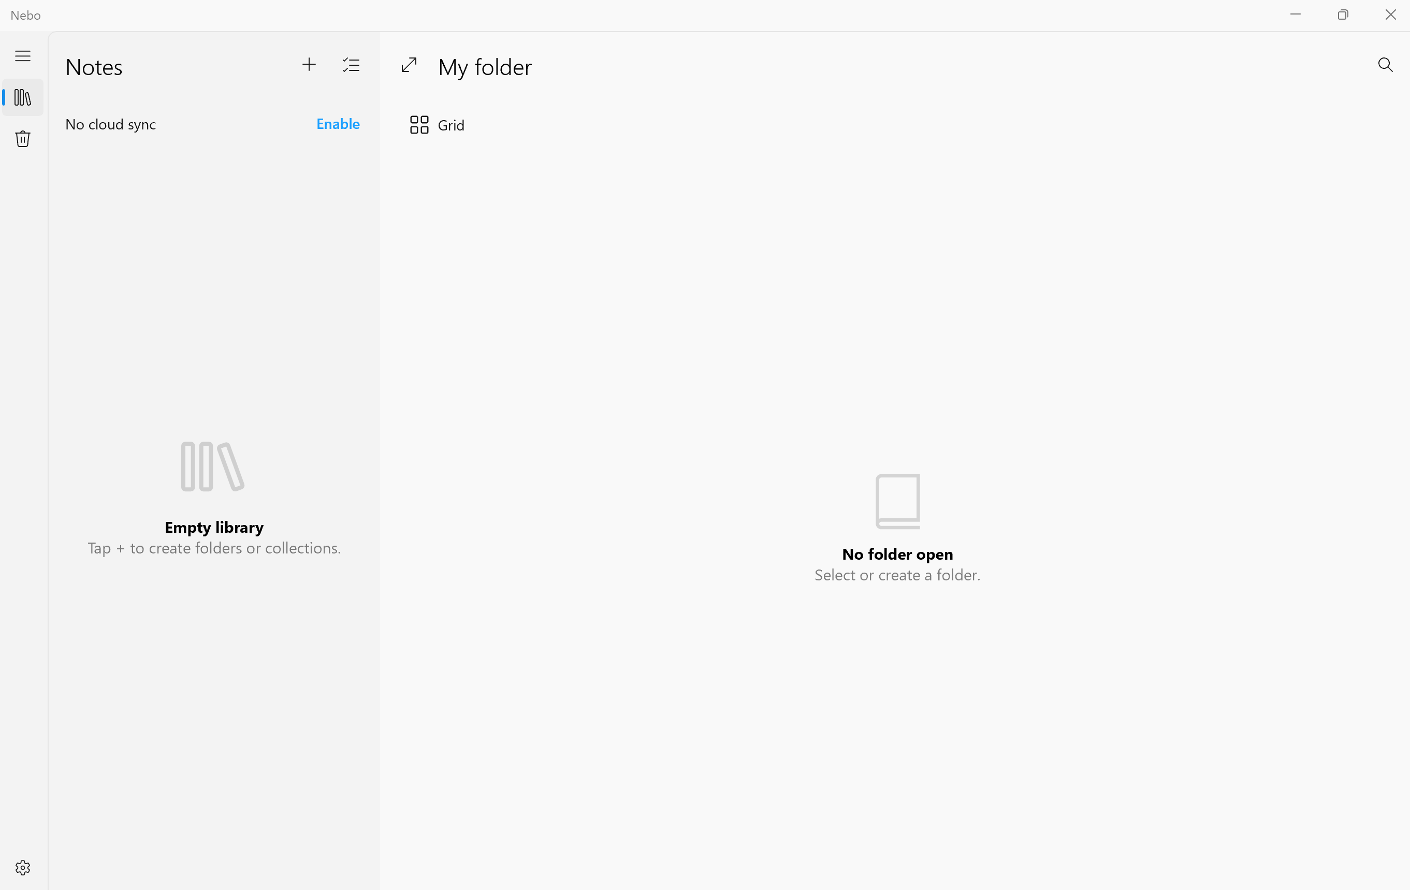1410x890 pixels.
Task: Open the Trash bin section
Action: 23,139
